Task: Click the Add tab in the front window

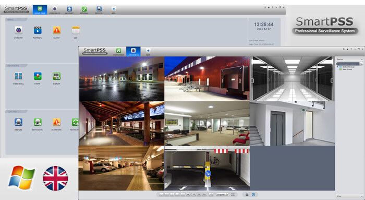Action: (148, 52)
